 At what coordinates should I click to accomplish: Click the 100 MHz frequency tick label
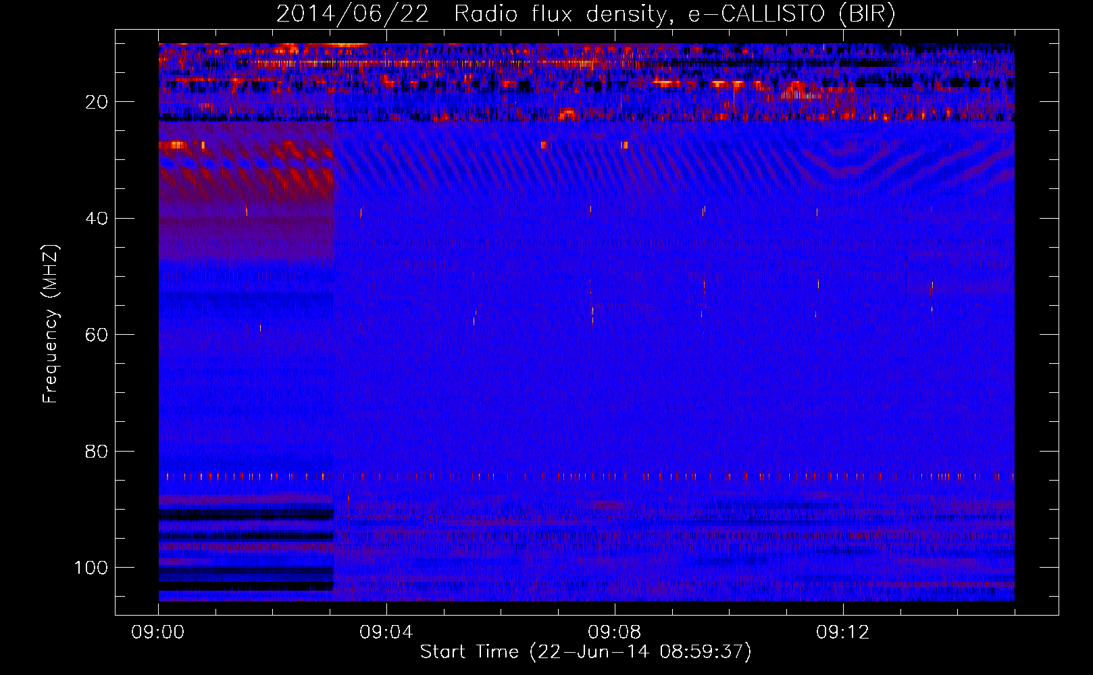[91, 568]
